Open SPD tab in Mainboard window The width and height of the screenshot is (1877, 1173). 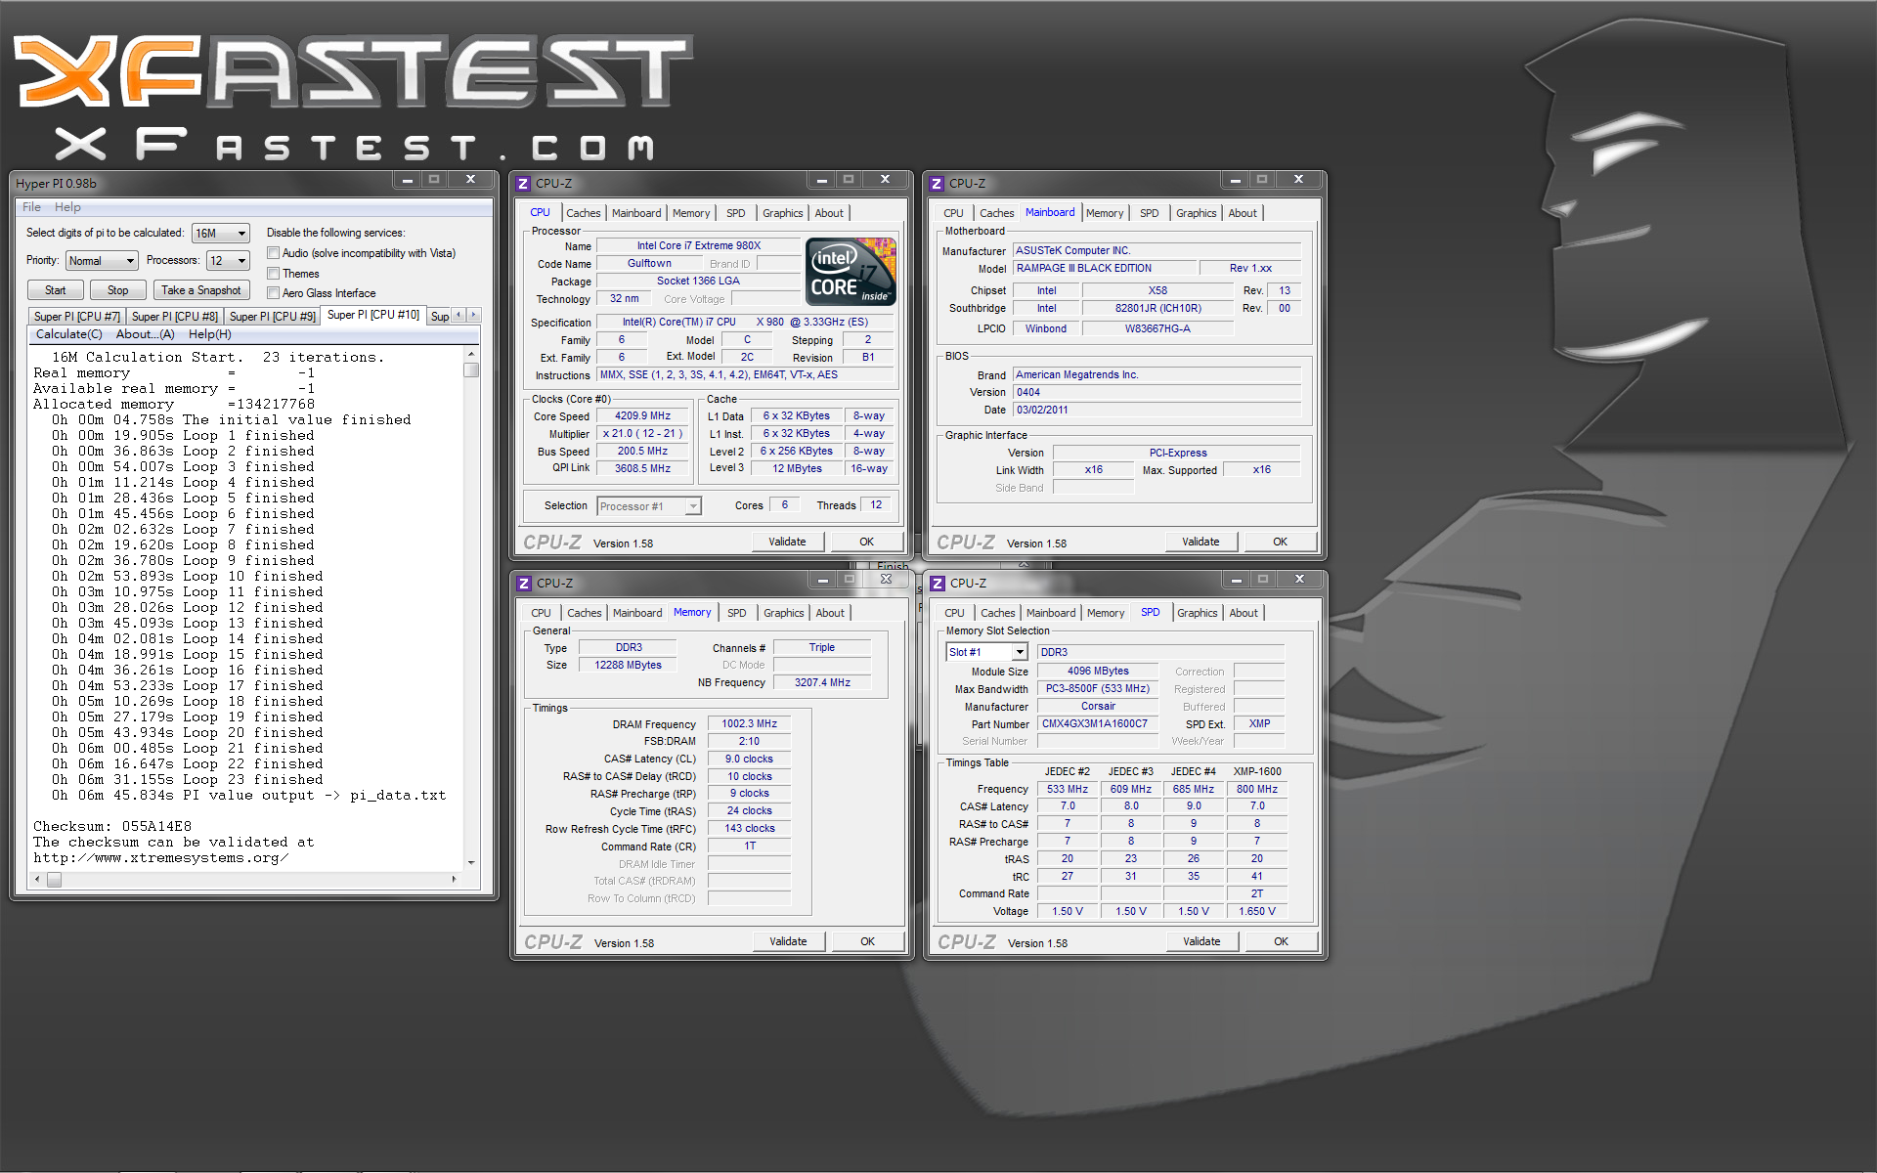1149,213
